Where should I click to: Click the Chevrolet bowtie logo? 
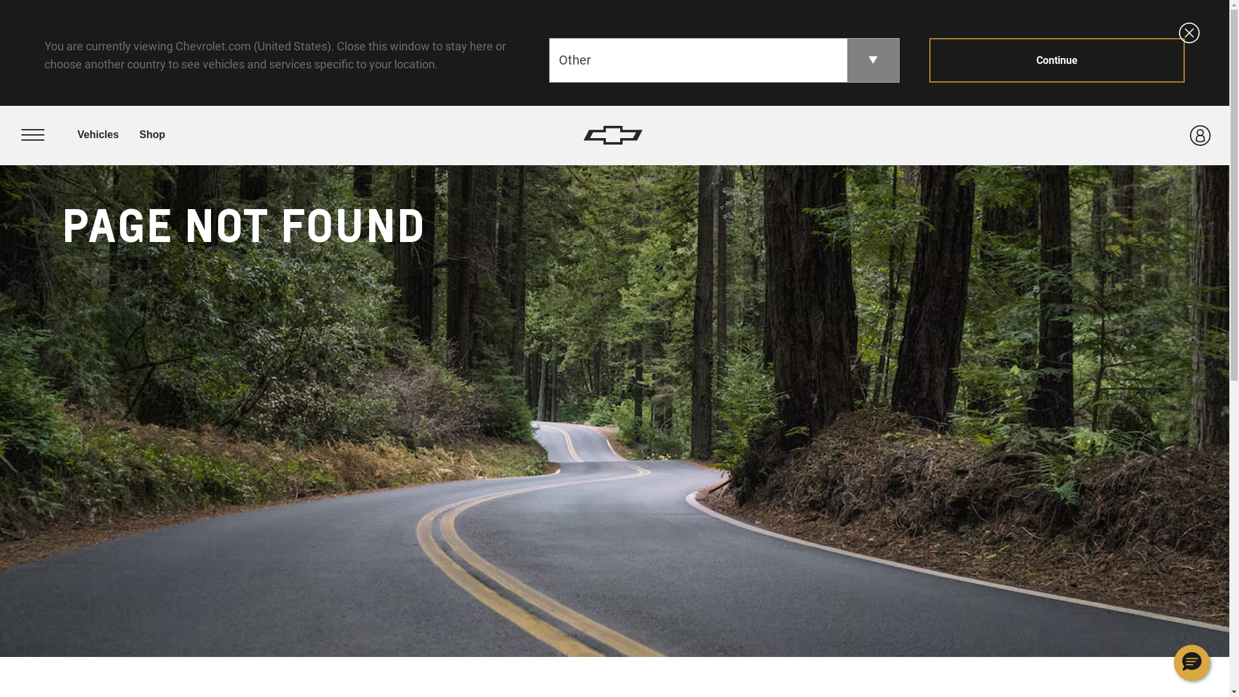pyautogui.click(x=613, y=135)
